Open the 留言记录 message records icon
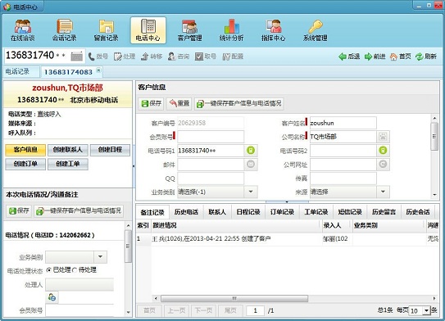Viewport: 445px width, 321px height. tap(107, 30)
